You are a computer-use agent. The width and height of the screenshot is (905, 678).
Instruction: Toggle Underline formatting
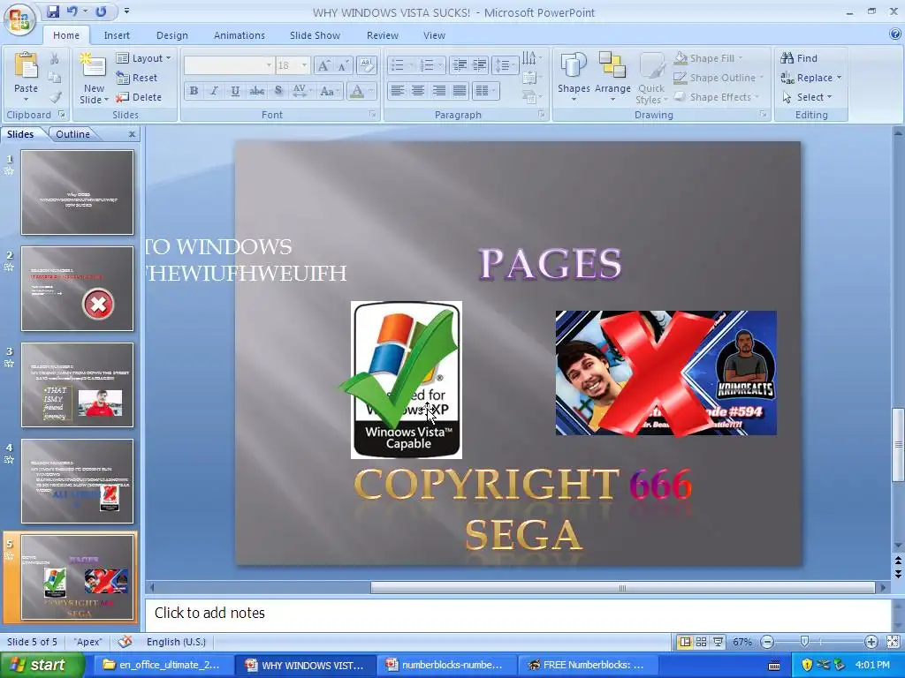coord(235,91)
